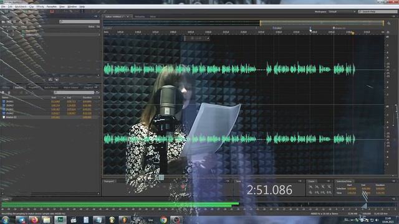The image size is (399, 224).
Task: Click the Status column header in Files panel
Action: click(92, 27)
